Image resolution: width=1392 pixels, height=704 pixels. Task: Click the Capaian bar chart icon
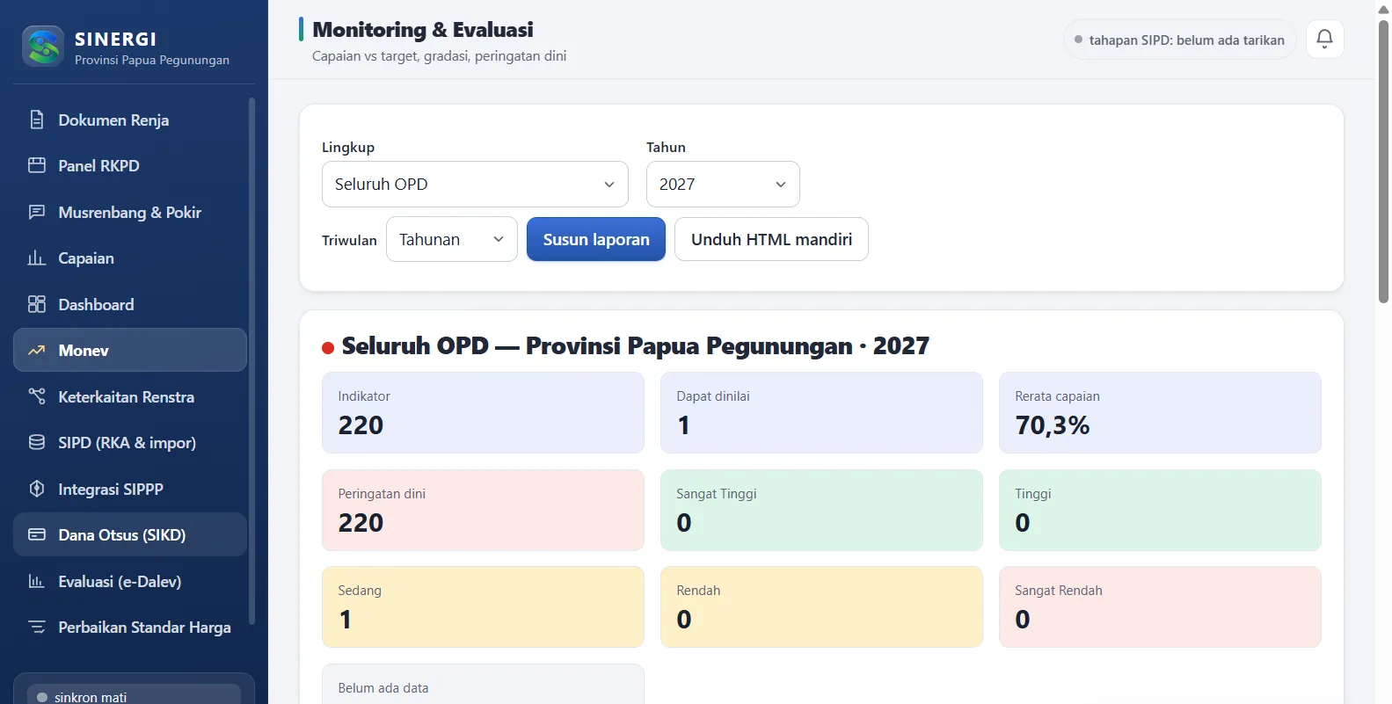point(37,258)
